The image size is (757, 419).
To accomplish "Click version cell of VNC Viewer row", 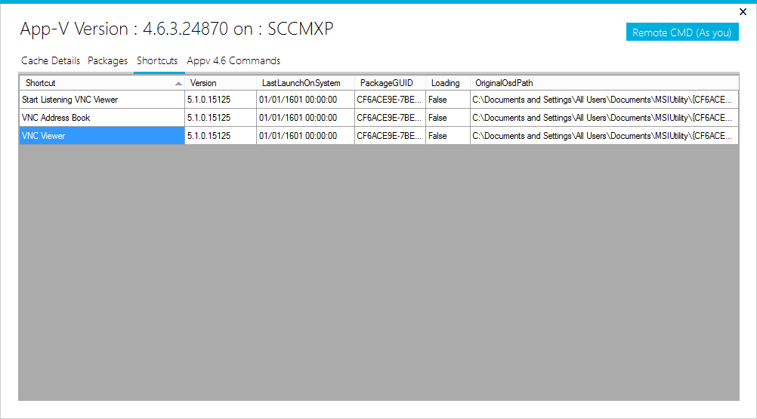I will pos(221,136).
